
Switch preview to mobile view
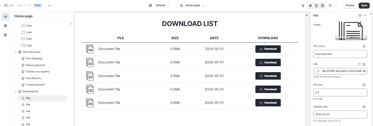pos(316,5)
